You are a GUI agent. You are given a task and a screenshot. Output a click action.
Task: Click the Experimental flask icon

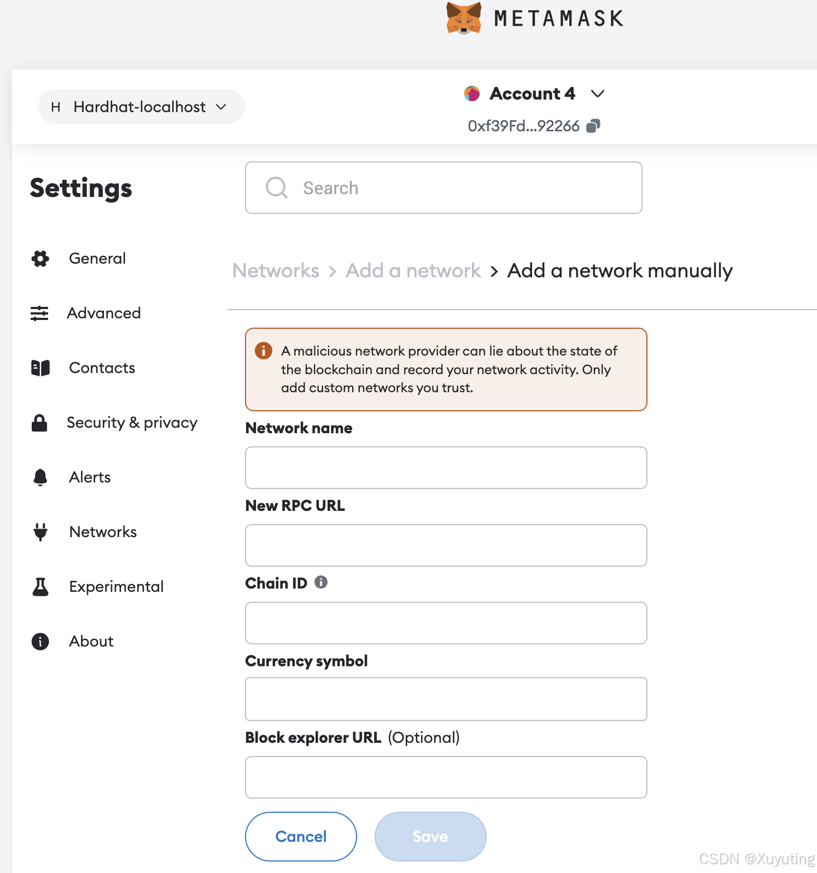40,586
